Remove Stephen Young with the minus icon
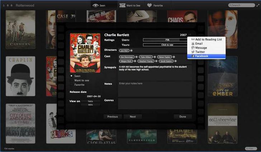Screen dimensions: 261x152 pos(156,61)
